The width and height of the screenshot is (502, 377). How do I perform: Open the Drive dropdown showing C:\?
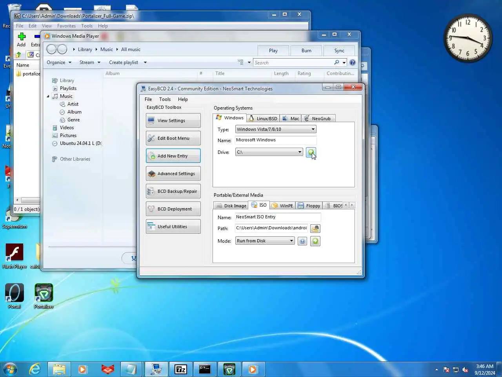tap(269, 152)
